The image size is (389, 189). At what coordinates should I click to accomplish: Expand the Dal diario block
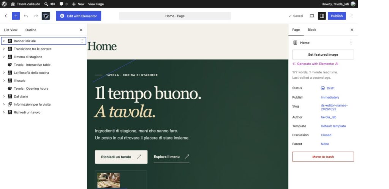(x=4, y=96)
